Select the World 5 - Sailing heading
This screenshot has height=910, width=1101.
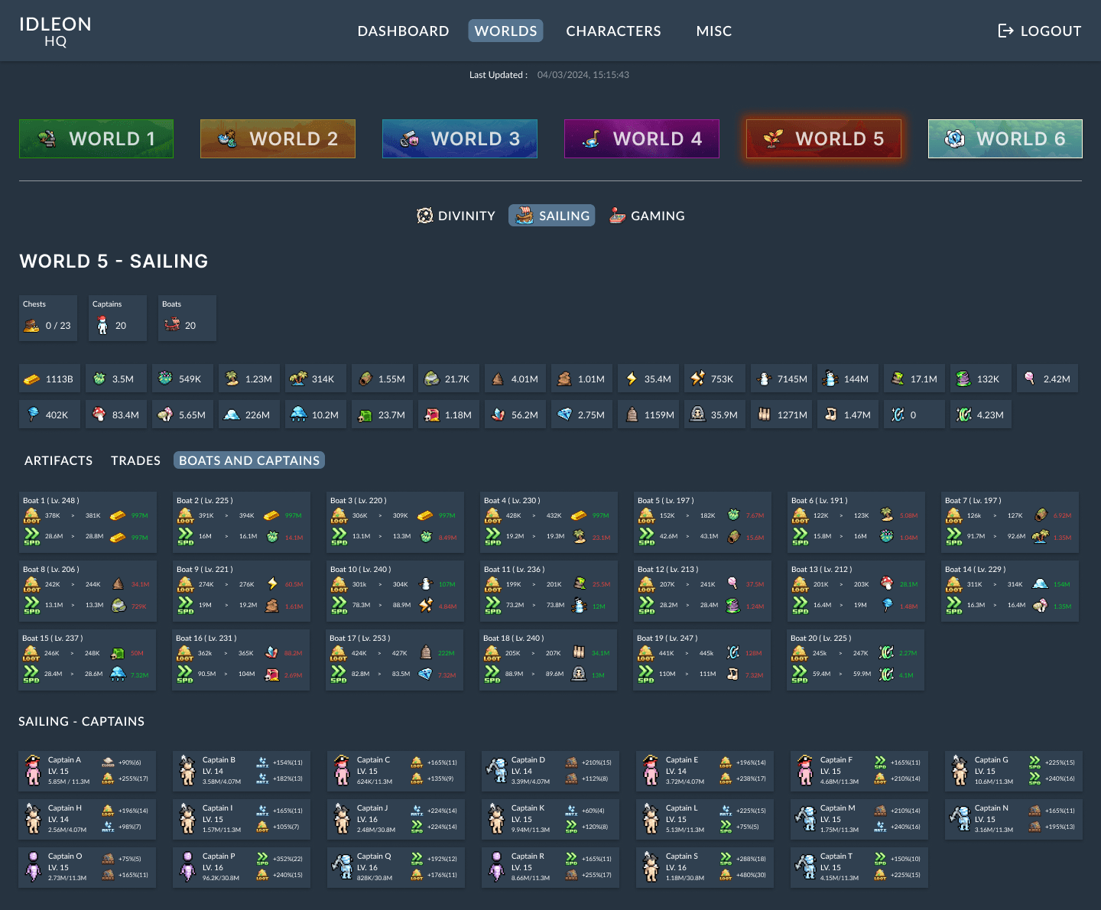coord(114,261)
